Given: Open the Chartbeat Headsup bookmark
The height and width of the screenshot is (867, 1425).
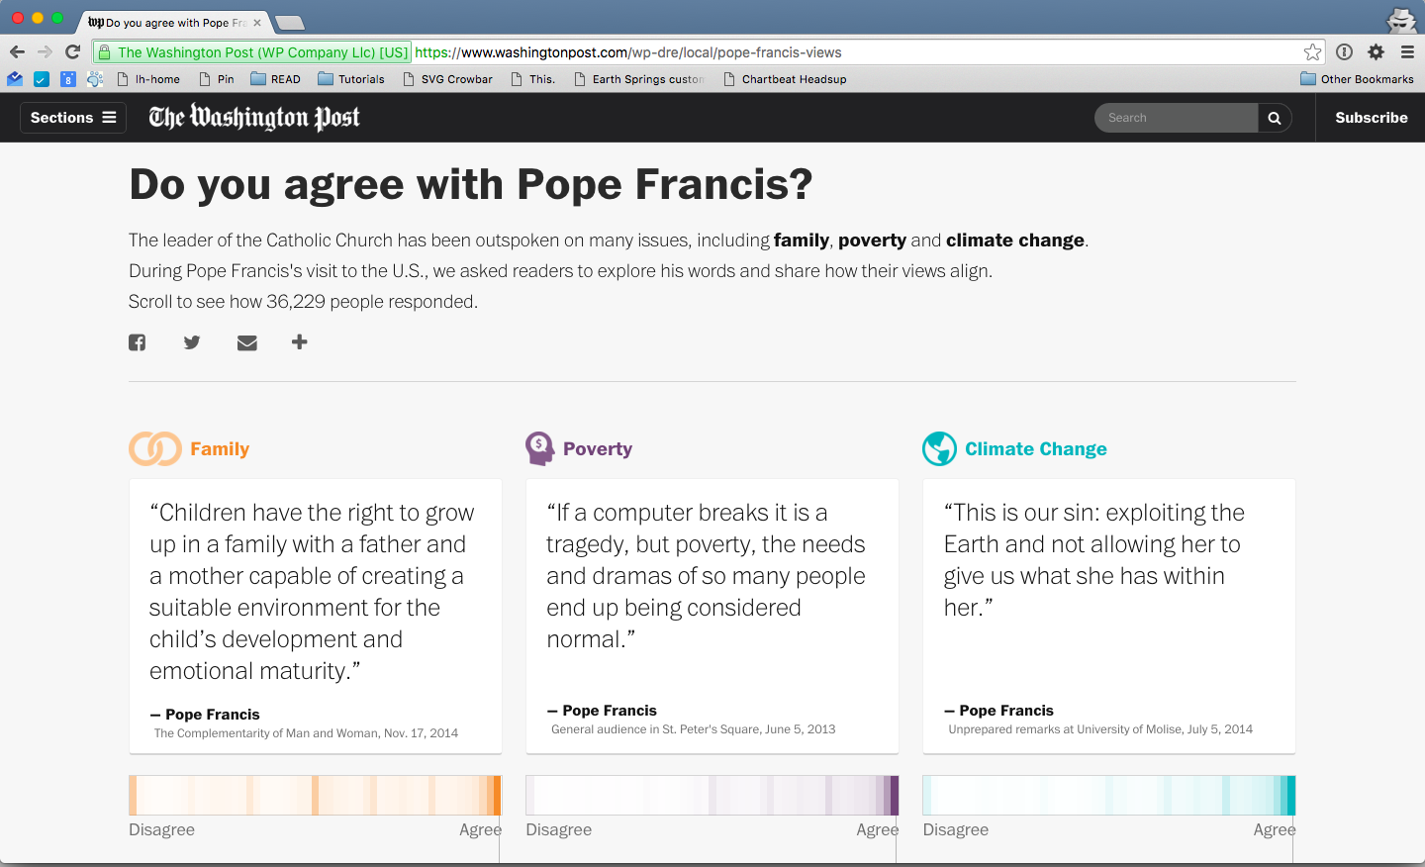Looking at the screenshot, I should click(785, 79).
